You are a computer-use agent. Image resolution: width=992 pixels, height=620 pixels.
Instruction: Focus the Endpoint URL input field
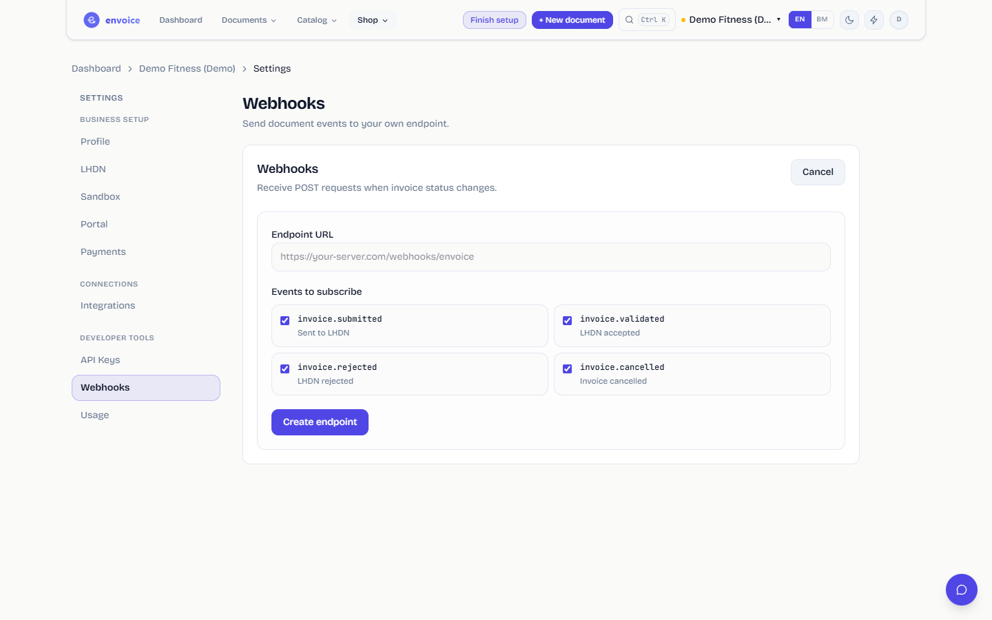551,257
